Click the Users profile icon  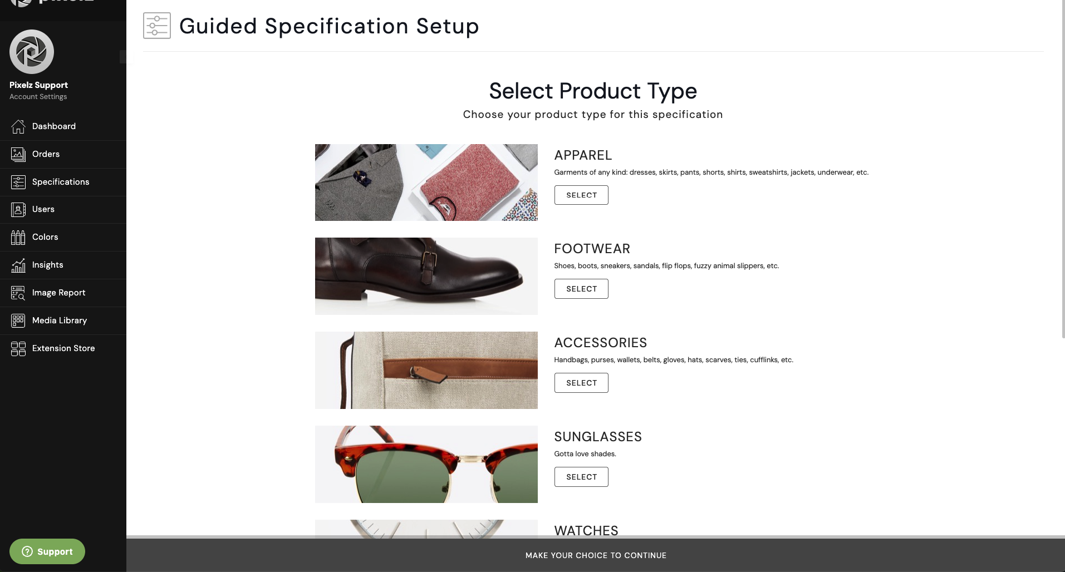(18, 209)
